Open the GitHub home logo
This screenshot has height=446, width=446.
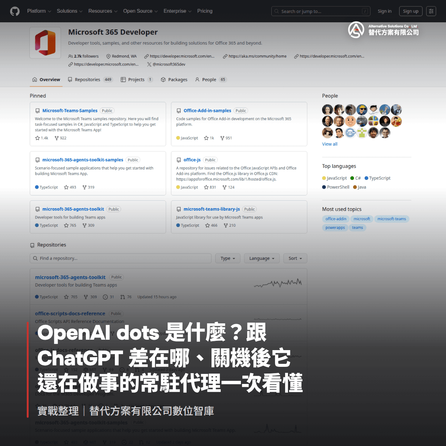click(x=15, y=11)
